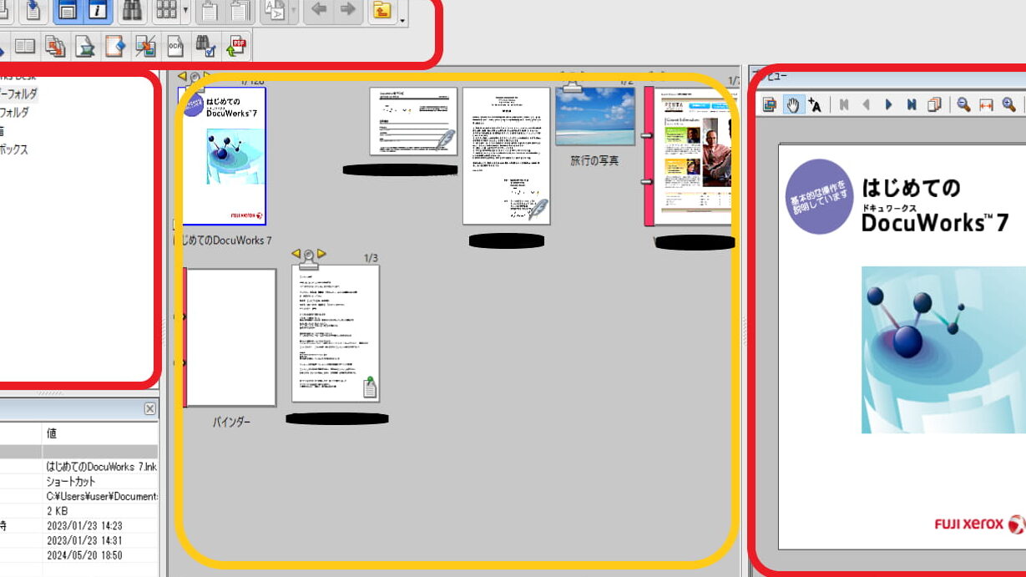Open search with the binoculars icon
This screenshot has height=577, width=1026.
(x=132, y=11)
